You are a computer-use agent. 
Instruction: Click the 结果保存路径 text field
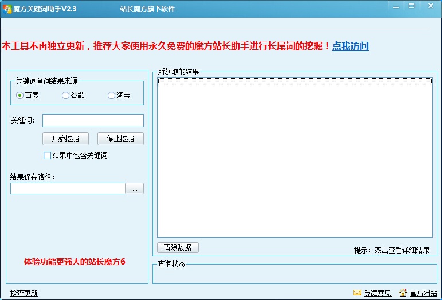click(x=68, y=188)
